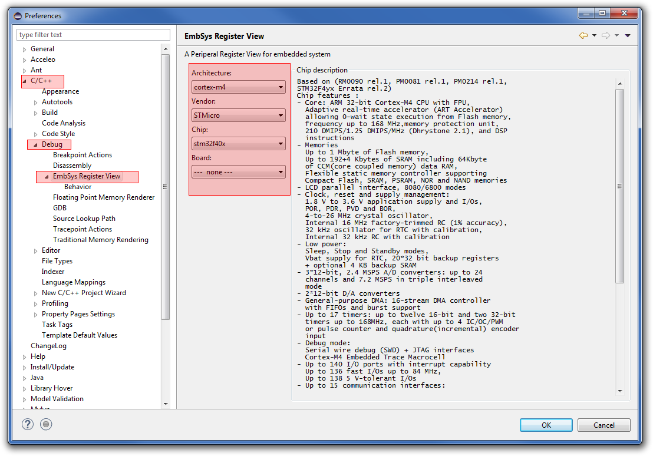Open the Architecture cortex-m4 dropdown
The width and height of the screenshot is (653, 456).
point(239,87)
